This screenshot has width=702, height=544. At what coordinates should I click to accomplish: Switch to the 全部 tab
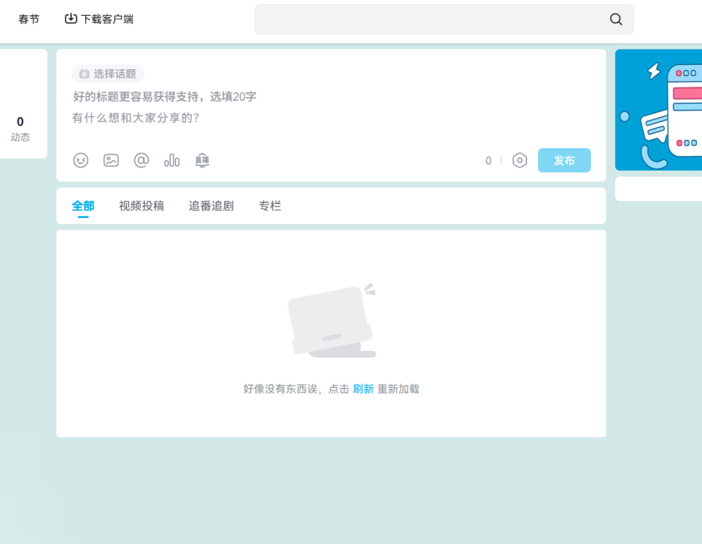click(x=83, y=206)
